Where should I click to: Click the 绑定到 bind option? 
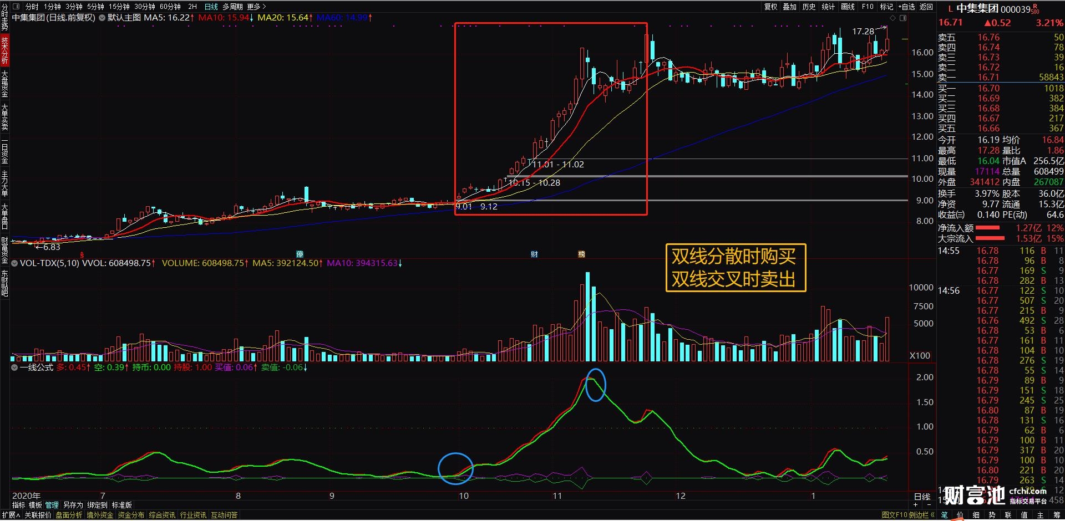click(97, 505)
